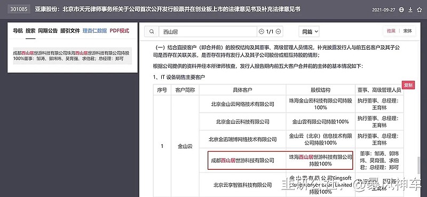Screen dimensions: 427x197
Task: Click column header 具体客户
Action: [242, 90]
